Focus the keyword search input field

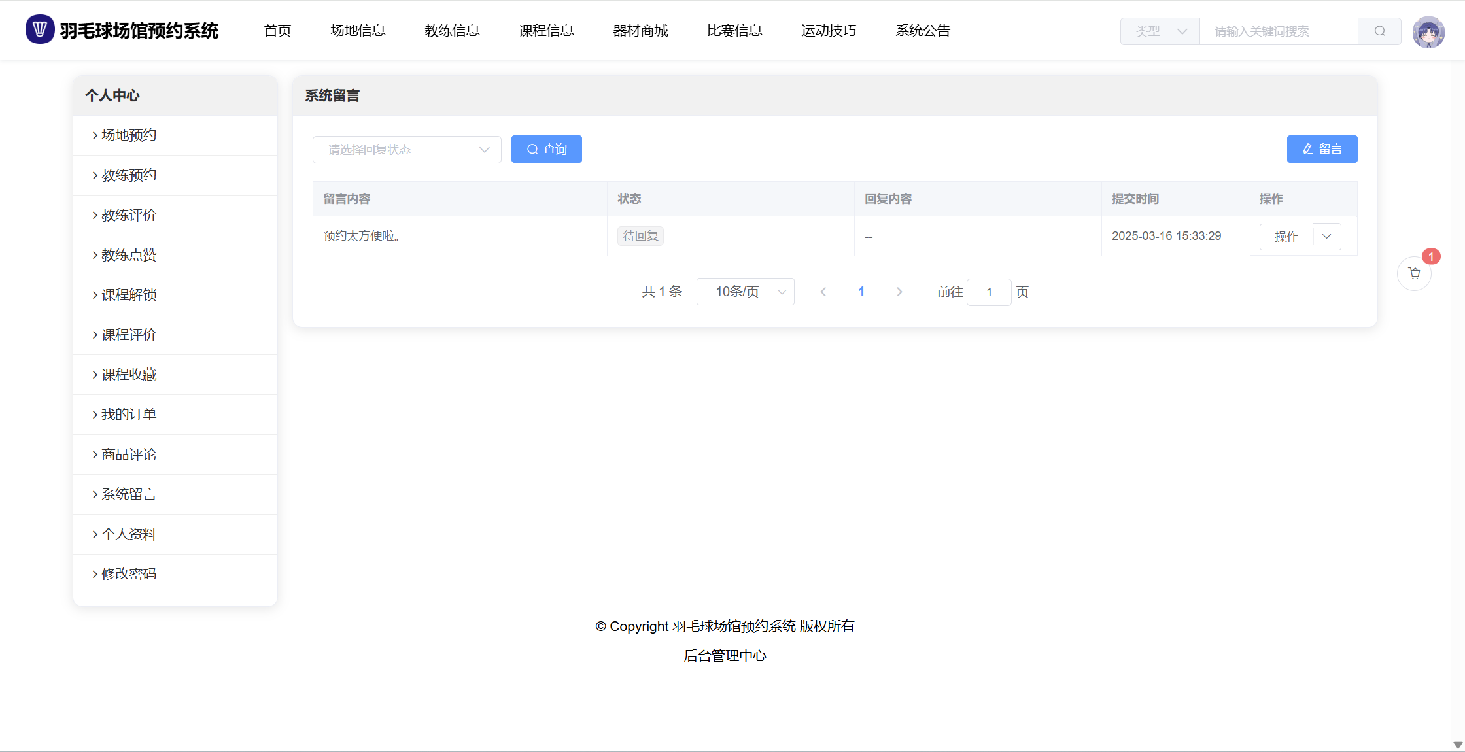[x=1278, y=31]
